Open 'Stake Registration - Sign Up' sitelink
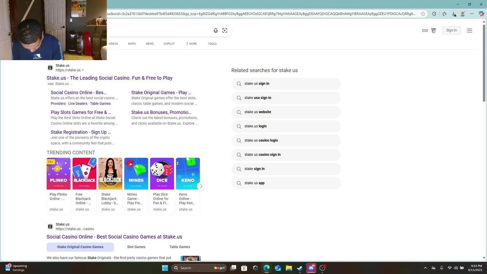 tap(81, 132)
